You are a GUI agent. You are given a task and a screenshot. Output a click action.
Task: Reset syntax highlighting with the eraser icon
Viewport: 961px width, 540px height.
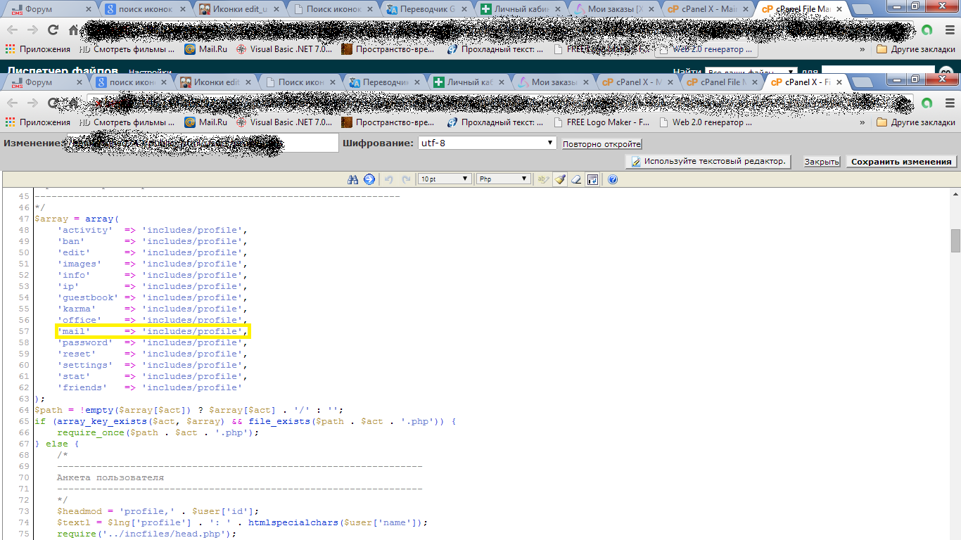576,179
